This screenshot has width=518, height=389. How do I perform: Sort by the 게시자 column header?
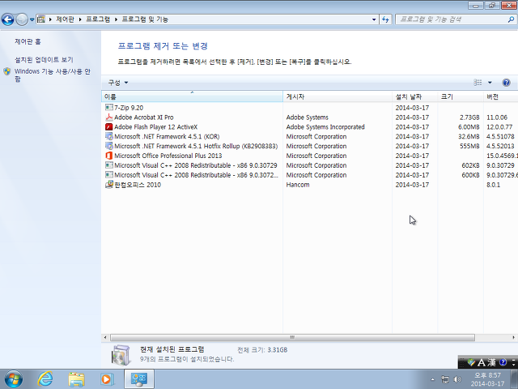(x=338, y=96)
